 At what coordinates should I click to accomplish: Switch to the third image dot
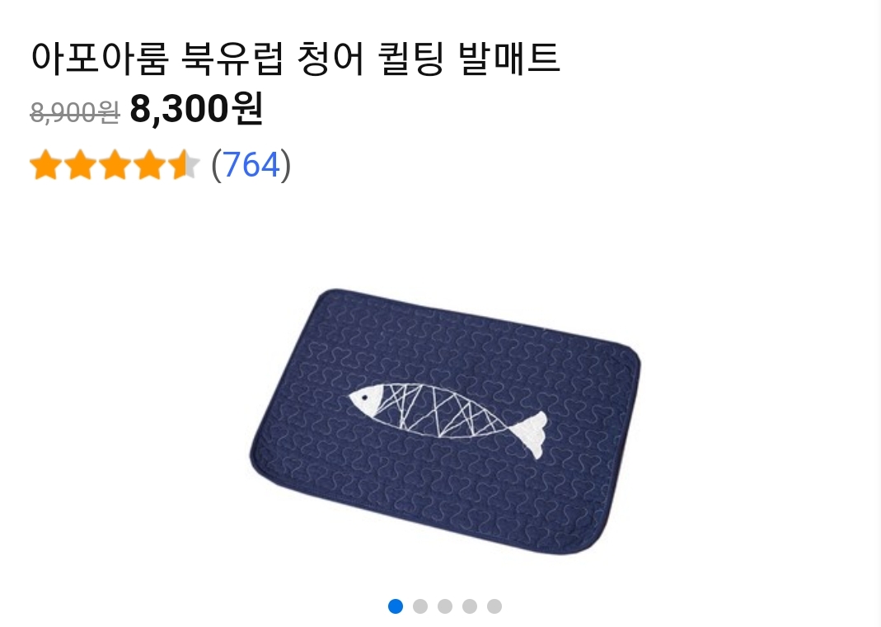click(x=445, y=606)
